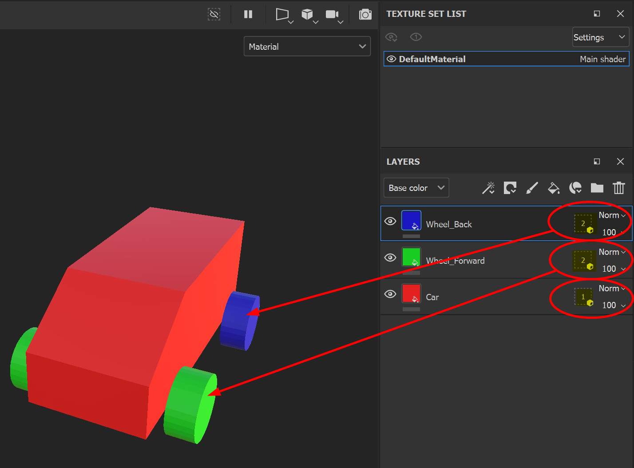This screenshot has height=468, width=634.
Task: Undock the Layers panel
Action: coord(597,161)
